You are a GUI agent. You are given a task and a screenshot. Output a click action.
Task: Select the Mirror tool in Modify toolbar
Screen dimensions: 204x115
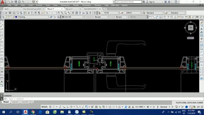202,29
